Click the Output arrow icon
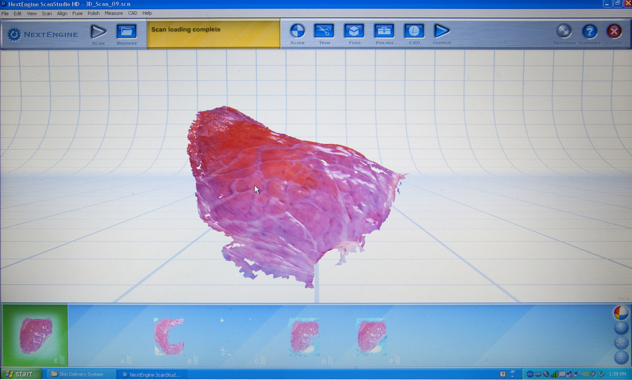This screenshot has width=632, height=380. coord(442,32)
